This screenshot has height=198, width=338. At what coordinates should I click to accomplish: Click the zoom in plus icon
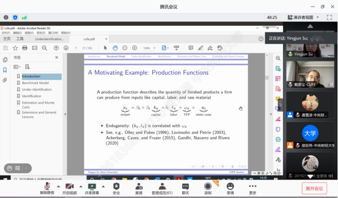click(134, 48)
